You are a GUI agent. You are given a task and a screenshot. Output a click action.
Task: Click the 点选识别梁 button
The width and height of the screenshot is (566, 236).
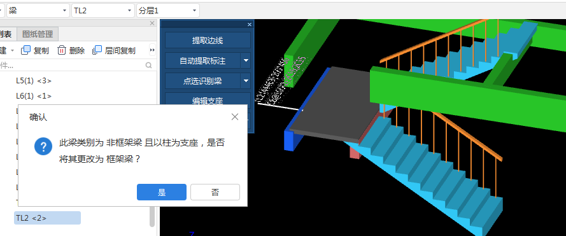202,81
